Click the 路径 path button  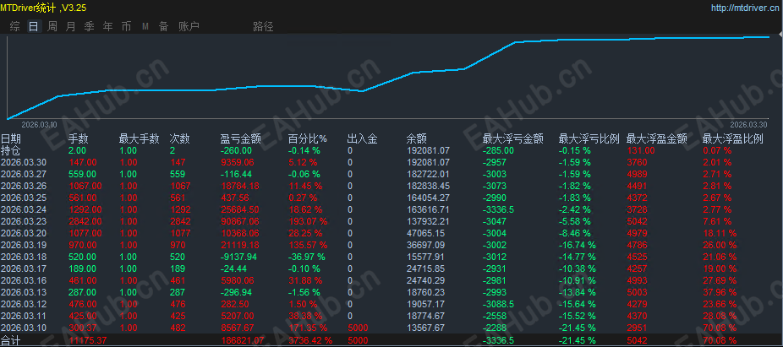[263, 26]
